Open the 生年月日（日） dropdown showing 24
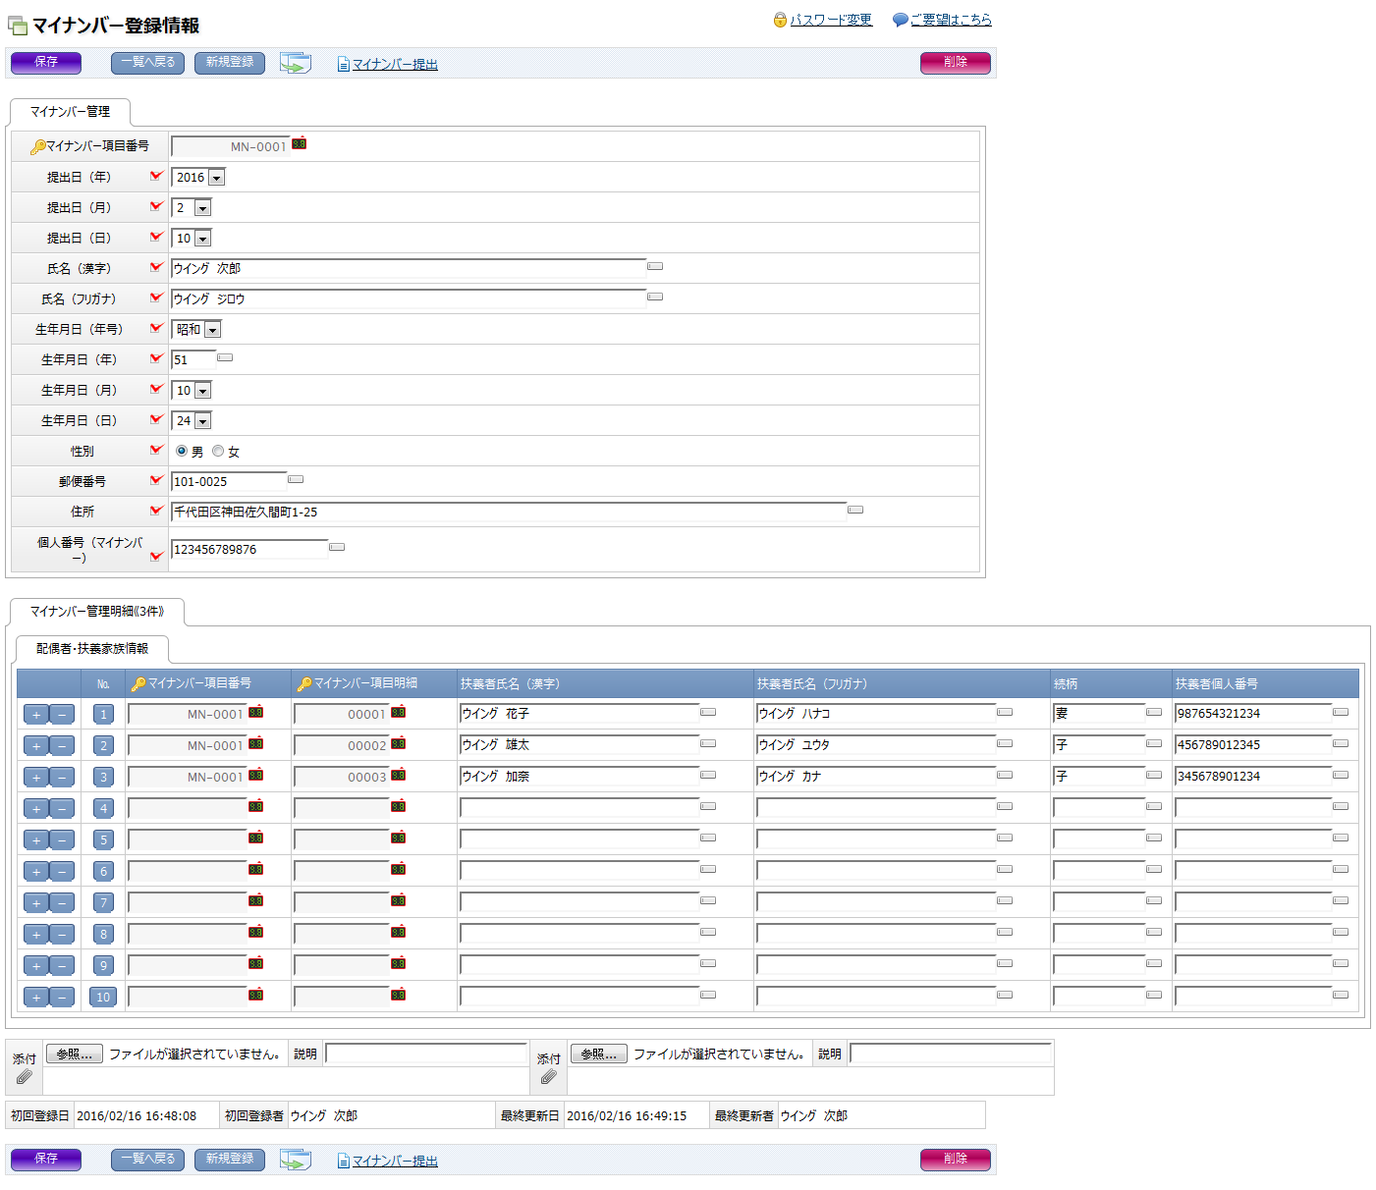The image size is (1376, 1190). coord(202,421)
